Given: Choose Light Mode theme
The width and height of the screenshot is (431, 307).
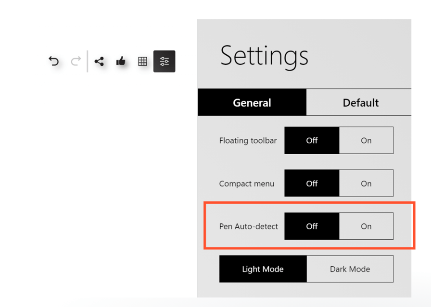Looking at the screenshot, I should click(x=263, y=269).
